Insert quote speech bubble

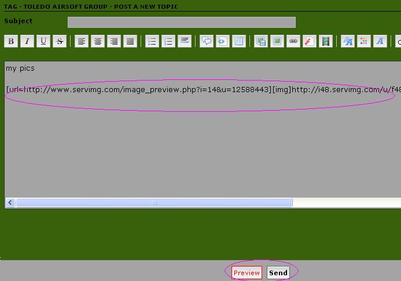207,41
